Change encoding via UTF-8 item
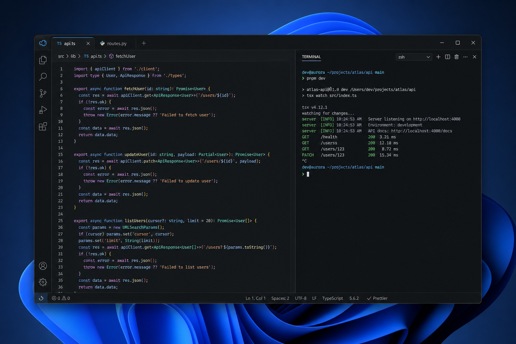The image size is (516, 344). pyautogui.click(x=301, y=298)
